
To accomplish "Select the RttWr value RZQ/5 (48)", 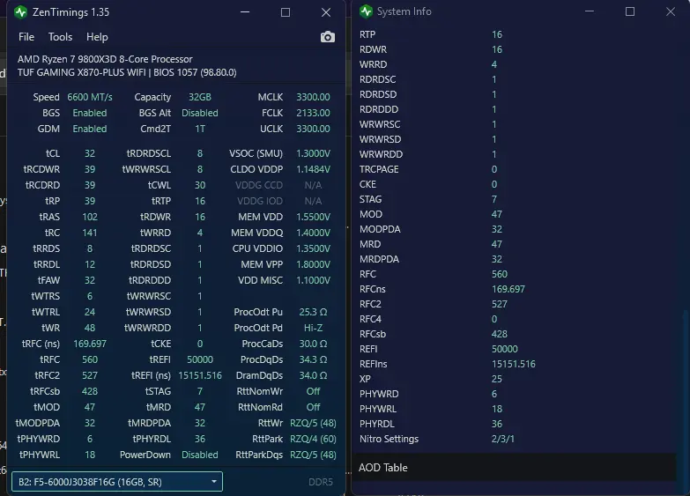I will 313,423.
